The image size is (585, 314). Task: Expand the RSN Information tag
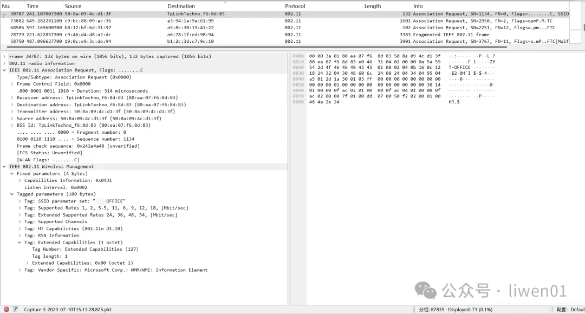coord(20,235)
